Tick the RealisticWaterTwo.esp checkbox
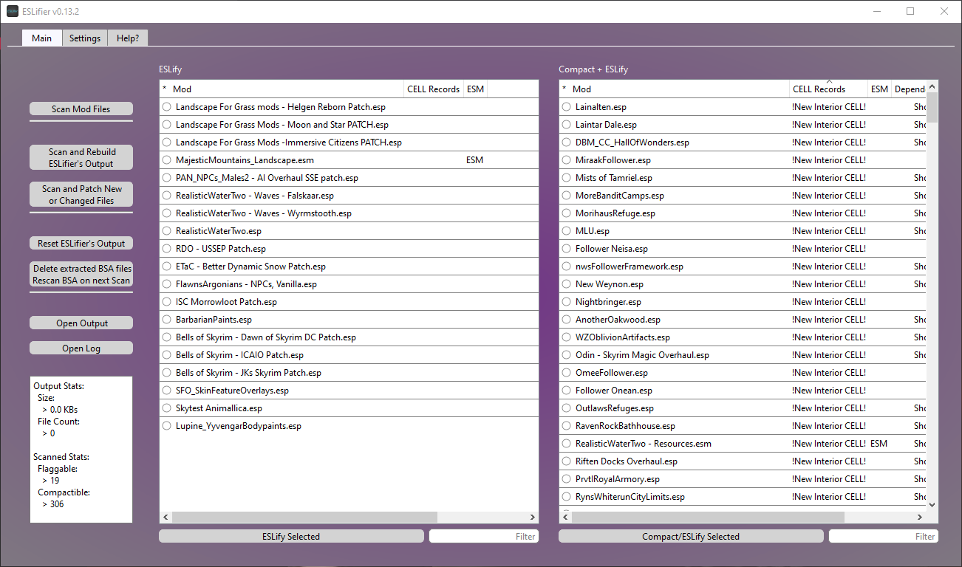The width and height of the screenshot is (962, 567). tap(167, 231)
